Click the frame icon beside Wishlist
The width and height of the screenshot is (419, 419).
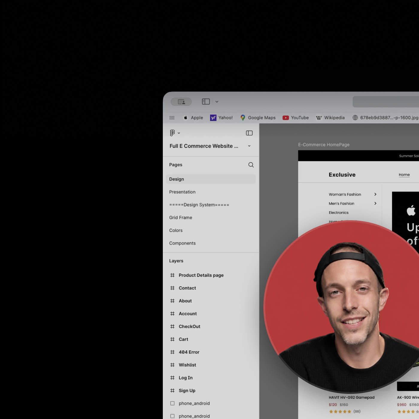172,365
